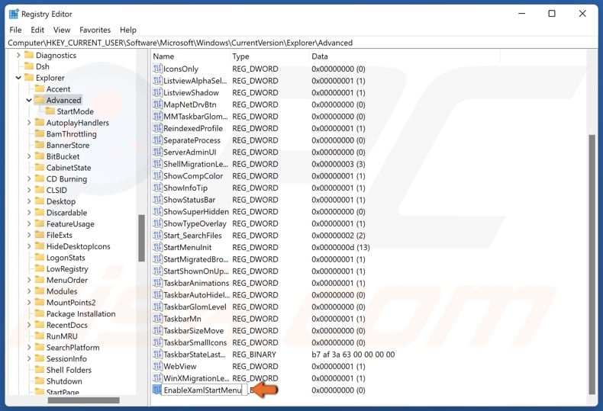Expand the BitBucket key
This screenshot has height=411, width=603.
click(x=29, y=156)
